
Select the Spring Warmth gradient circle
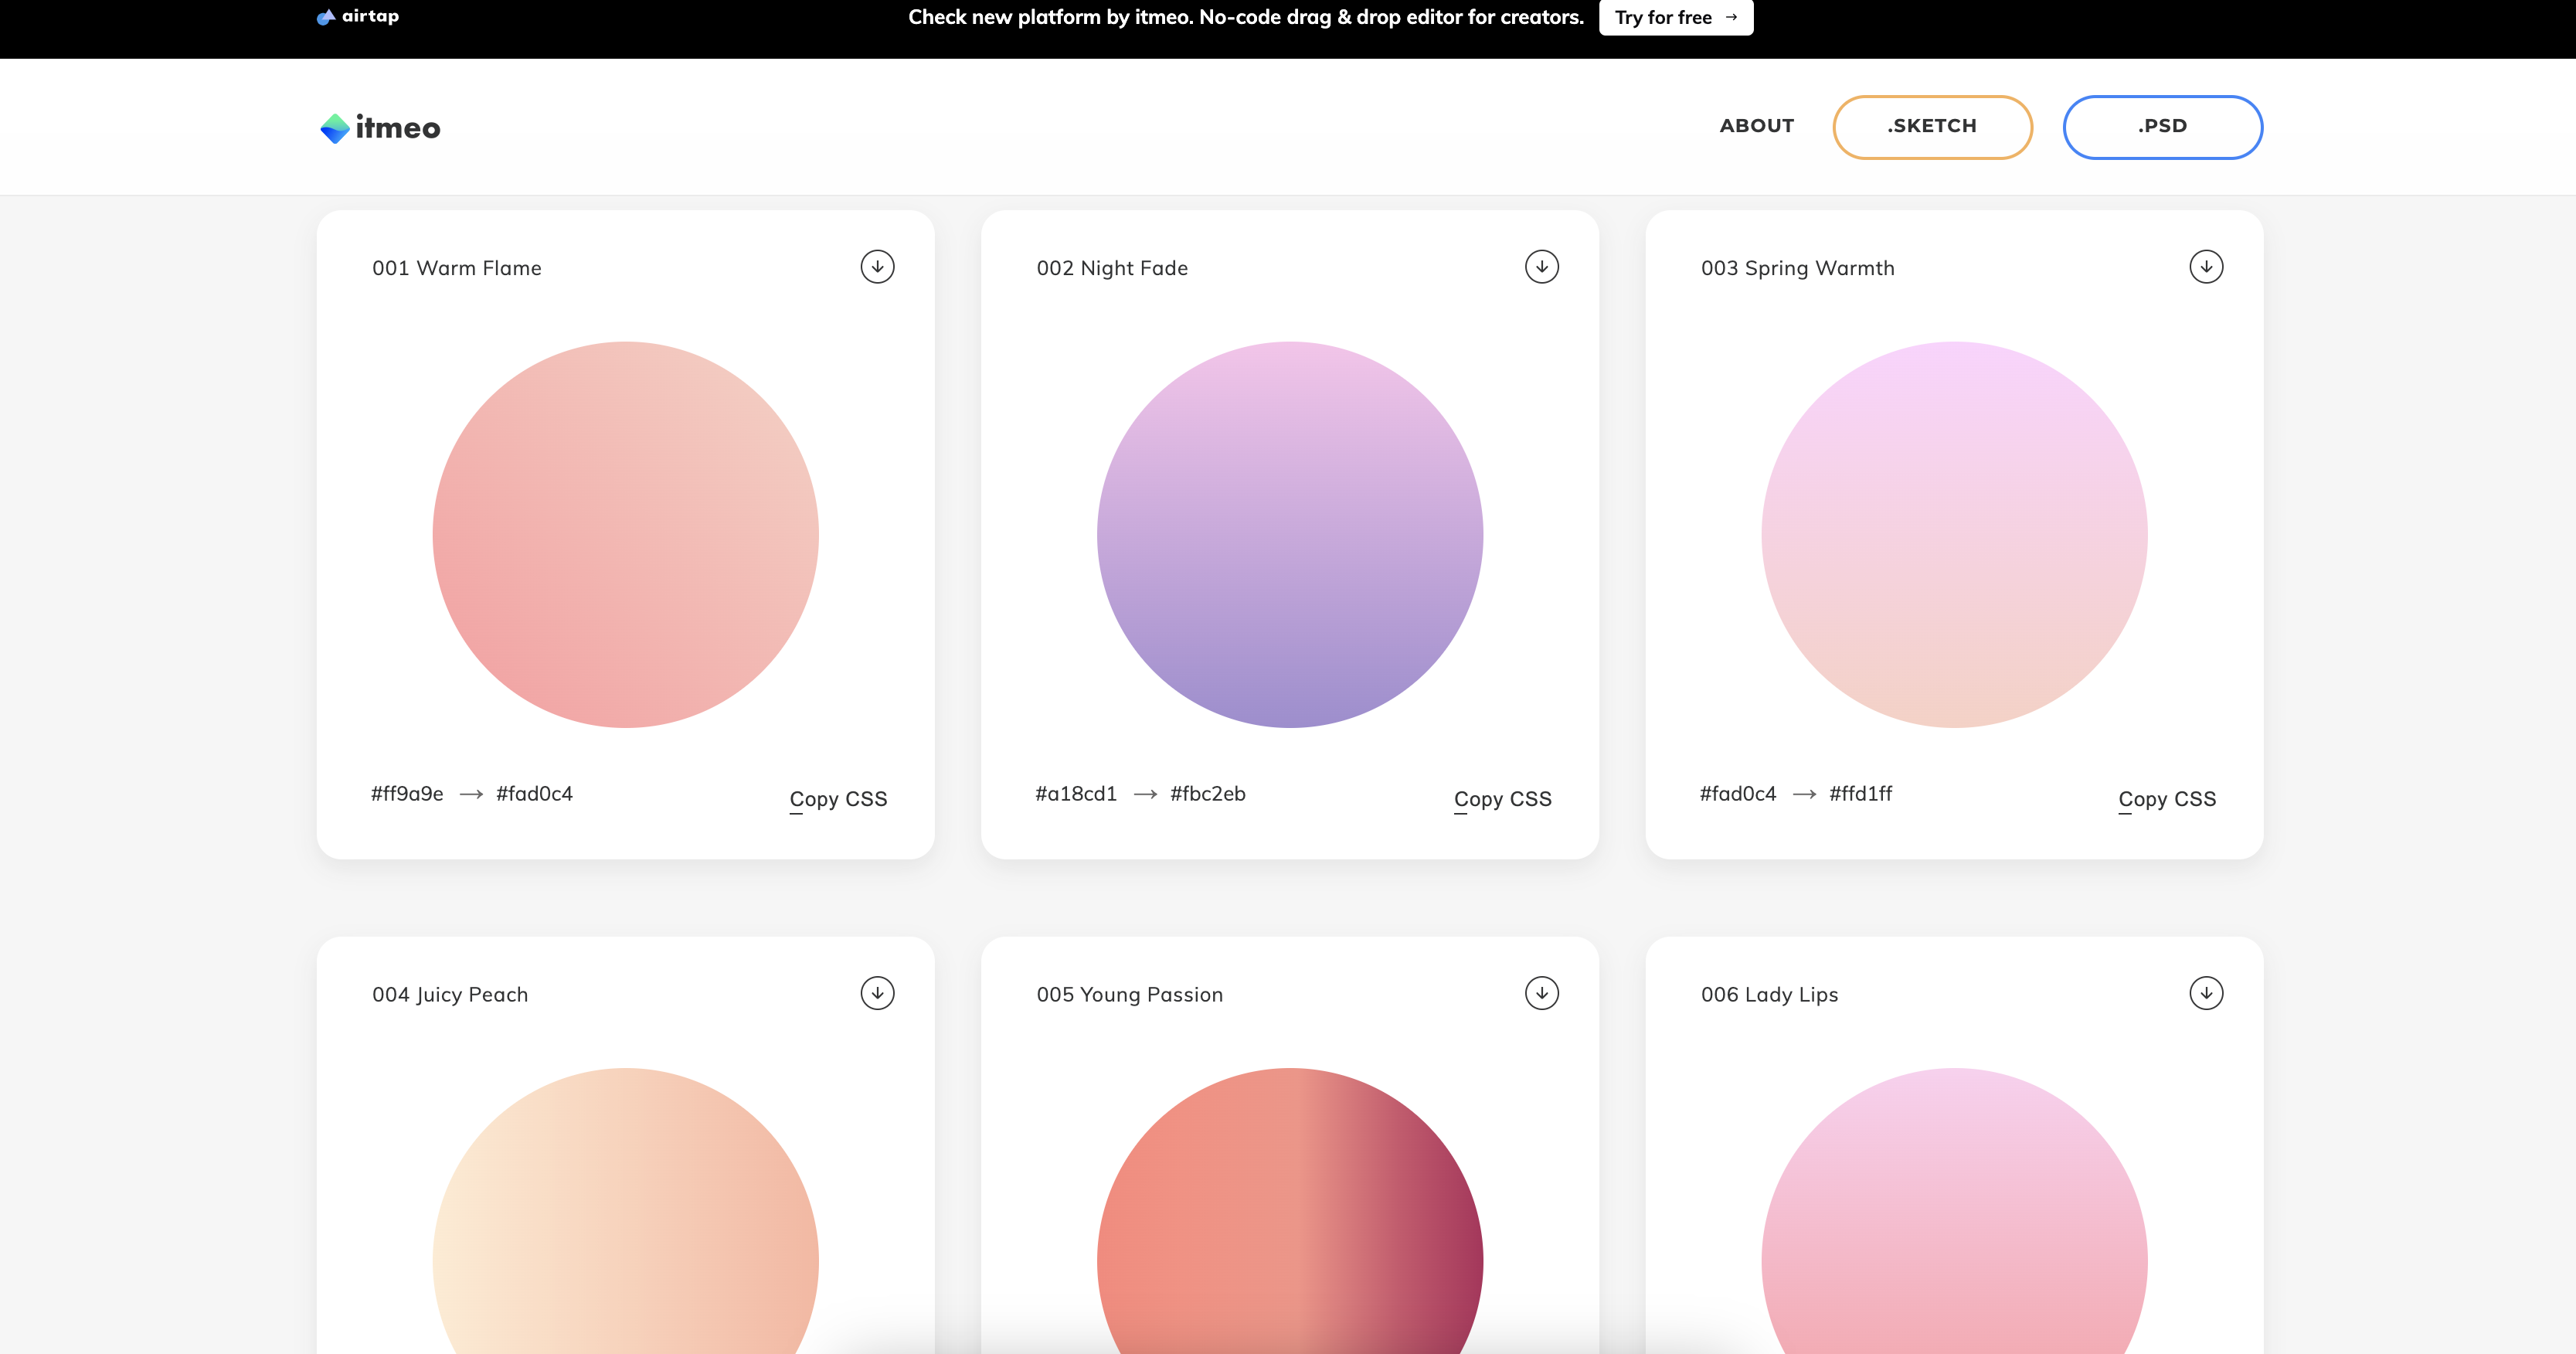point(1953,534)
